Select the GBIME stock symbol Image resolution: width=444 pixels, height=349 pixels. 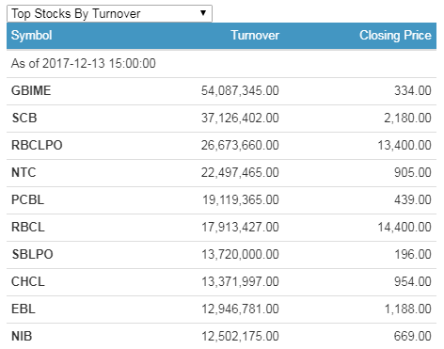tap(31, 90)
